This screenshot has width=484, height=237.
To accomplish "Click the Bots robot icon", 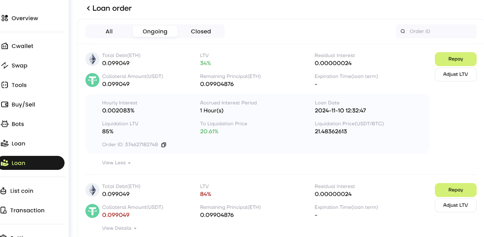I will click(5, 124).
